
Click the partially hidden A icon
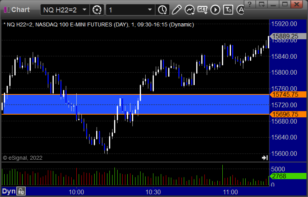[x=240, y=10]
